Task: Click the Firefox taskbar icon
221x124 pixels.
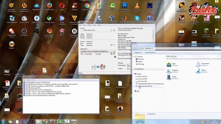Action: (x=53, y=122)
